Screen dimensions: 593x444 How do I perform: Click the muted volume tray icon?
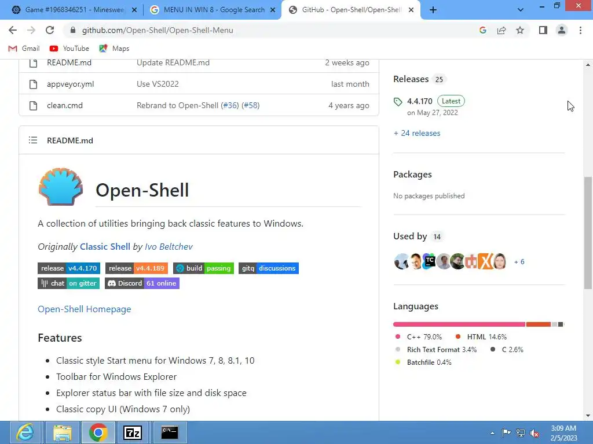pyautogui.click(x=535, y=433)
